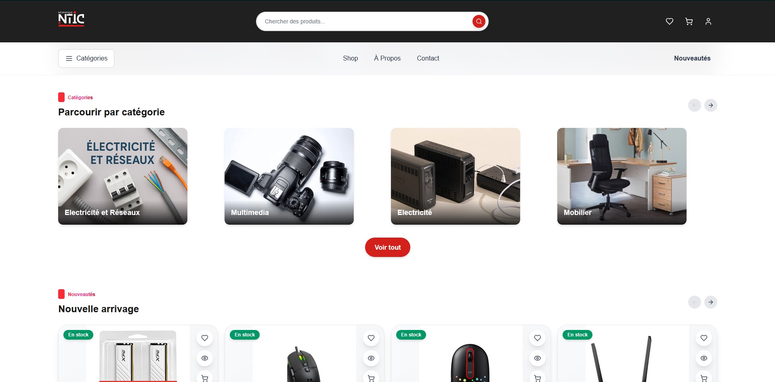775x382 pixels.
Task: Quick view the XPG RAM product
Action: point(205,358)
